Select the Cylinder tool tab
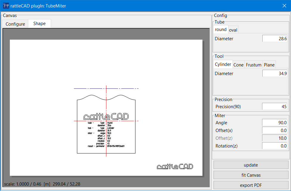 (x=223, y=64)
